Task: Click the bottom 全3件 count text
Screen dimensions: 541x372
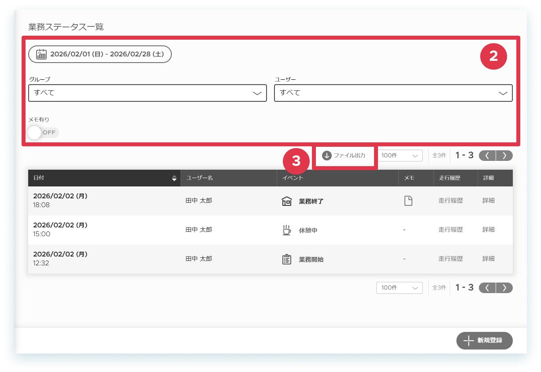Action: (439, 288)
